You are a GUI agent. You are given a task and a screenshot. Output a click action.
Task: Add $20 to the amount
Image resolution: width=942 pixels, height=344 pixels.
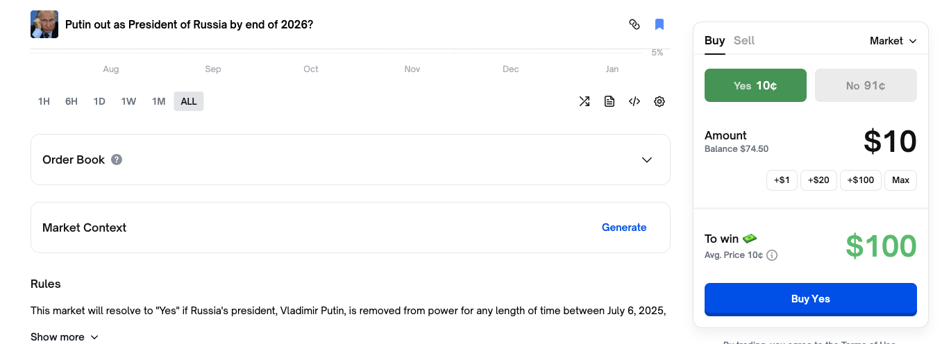(818, 180)
